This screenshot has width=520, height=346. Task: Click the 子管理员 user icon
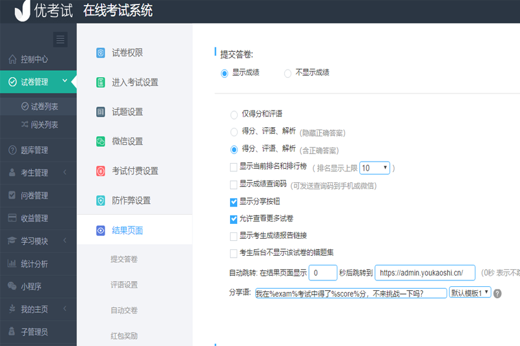pos(12,332)
